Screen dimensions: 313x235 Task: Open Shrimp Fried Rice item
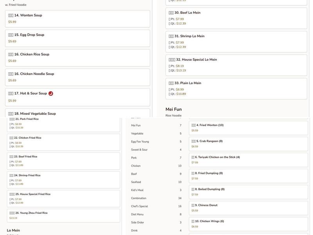(x=63, y=179)
